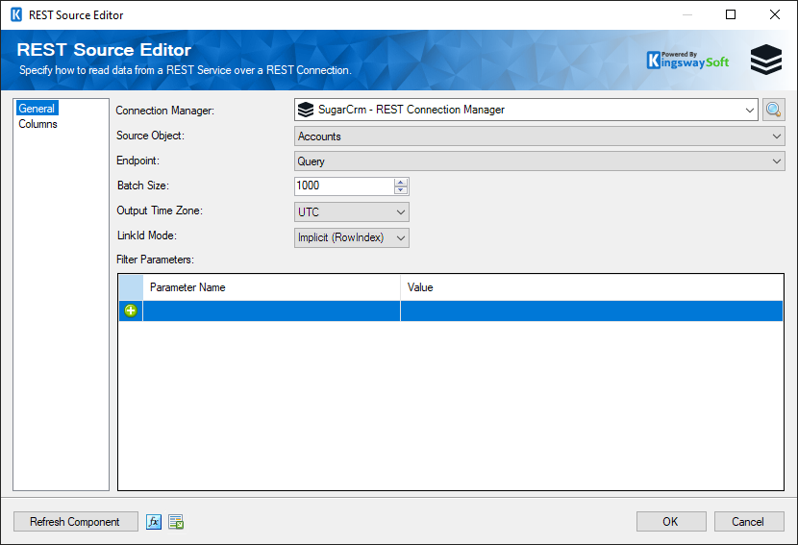Viewport: 798px width, 545px height.
Task: Click the connection manager search magnifier icon
Action: (x=773, y=110)
